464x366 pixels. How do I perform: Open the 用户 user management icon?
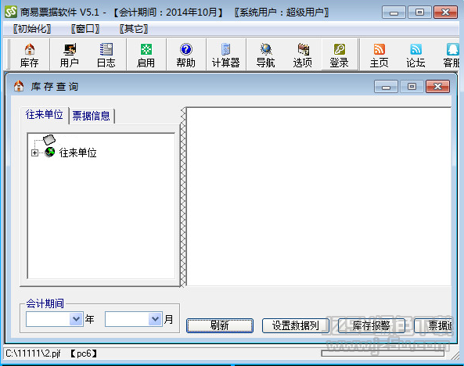[69, 55]
